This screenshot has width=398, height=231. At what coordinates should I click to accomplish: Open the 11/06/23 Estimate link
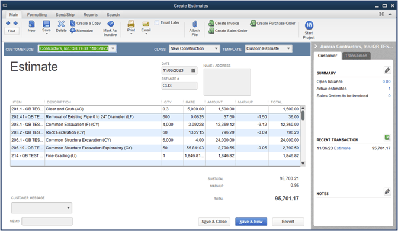coord(342,148)
